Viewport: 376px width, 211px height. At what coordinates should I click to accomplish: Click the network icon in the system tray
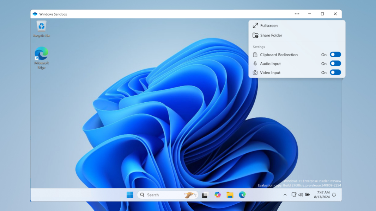tap(294, 195)
